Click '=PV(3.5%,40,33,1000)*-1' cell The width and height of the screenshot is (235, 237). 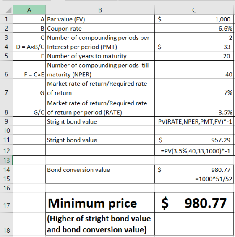pos(194,150)
